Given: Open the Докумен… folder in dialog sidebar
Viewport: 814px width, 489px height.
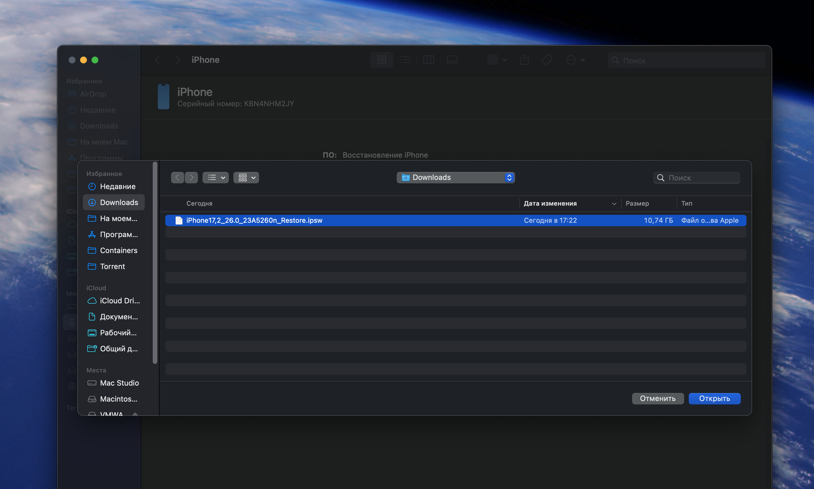Looking at the screenshot, I should [113, 317].
